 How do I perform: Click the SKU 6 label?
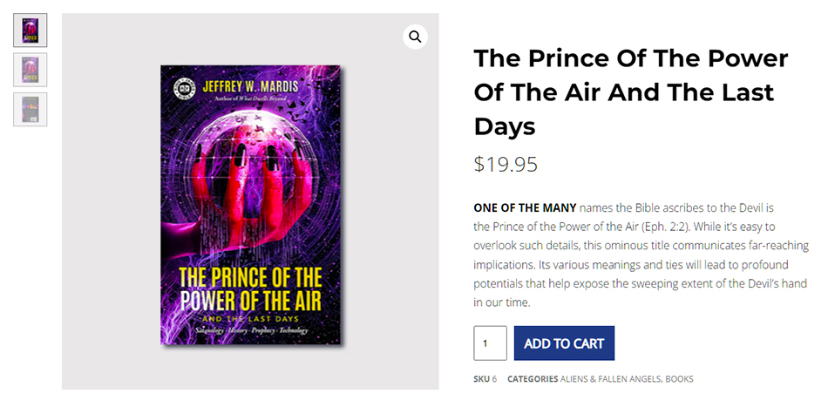click(x=485, y=379)
